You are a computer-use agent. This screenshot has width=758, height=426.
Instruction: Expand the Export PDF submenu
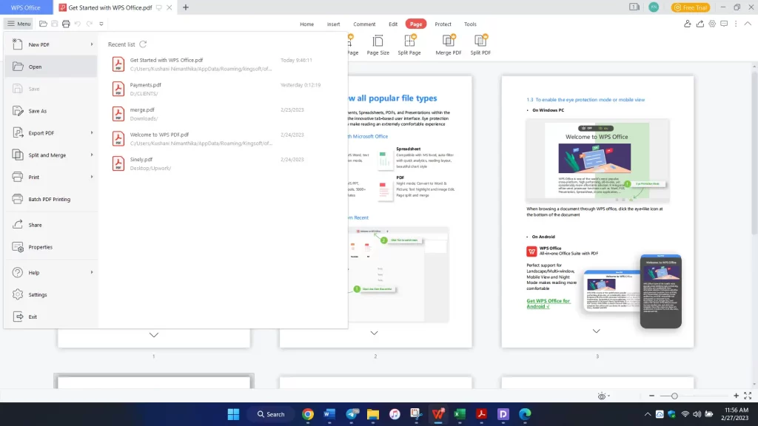92,133
